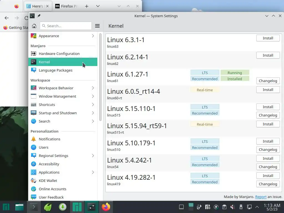Open the clipboard tray icon
284x213 pixels.
point(224,207)
